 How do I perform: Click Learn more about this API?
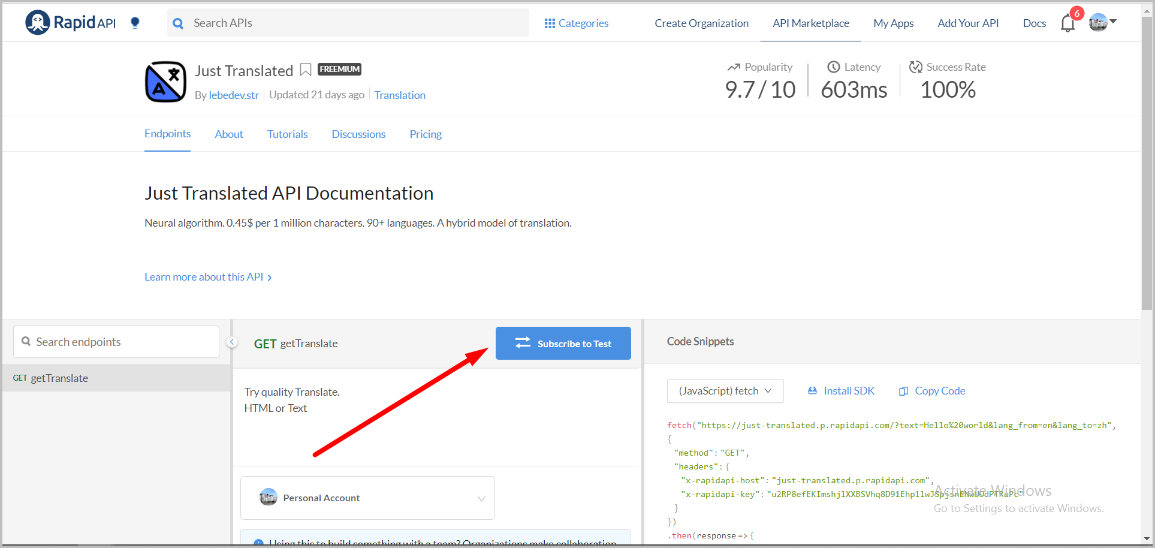(x=208, y=277)
